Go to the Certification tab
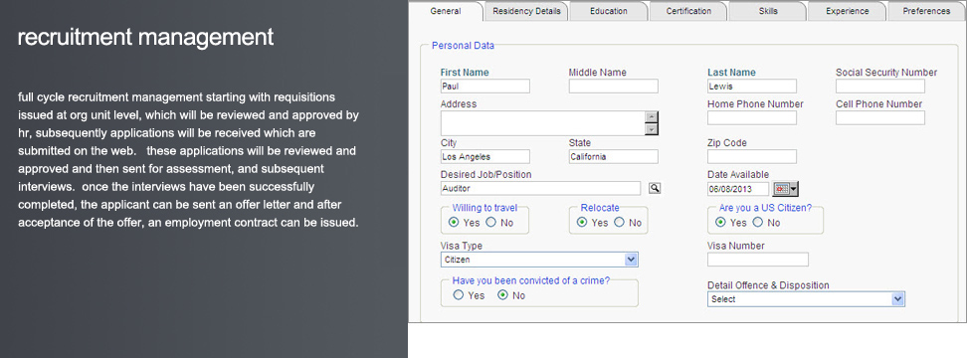 688,11
